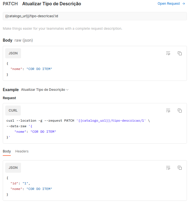Screen dimensions: 190x203
Task: Click the JSON label in request body block
Action: tap(13, 53)
